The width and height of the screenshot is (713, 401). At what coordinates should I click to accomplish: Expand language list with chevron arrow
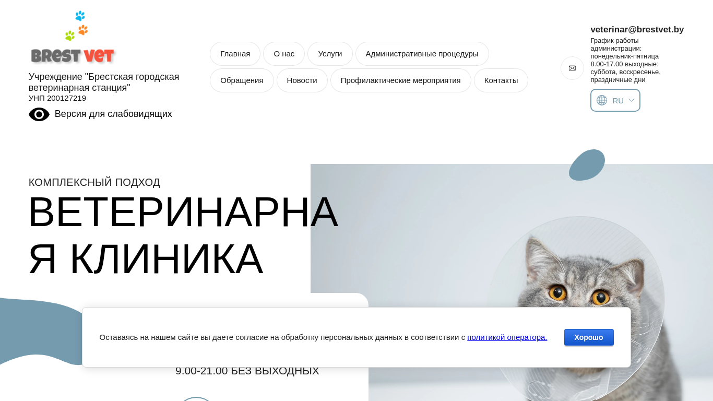click(632, 100)
